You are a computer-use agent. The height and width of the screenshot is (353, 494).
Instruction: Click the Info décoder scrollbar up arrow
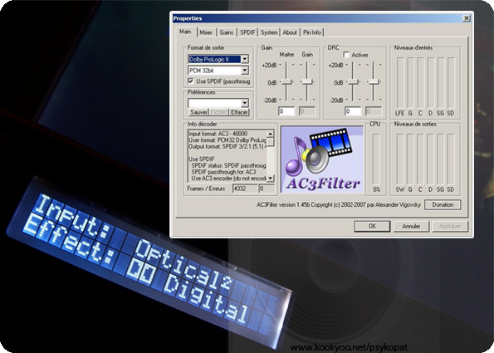[271, 134]
